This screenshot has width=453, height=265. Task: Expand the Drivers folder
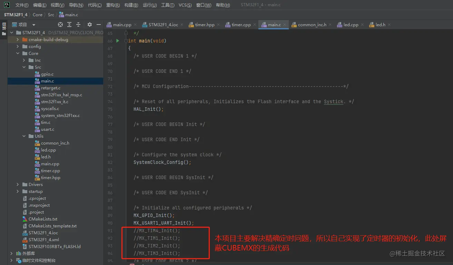(18, 185)
